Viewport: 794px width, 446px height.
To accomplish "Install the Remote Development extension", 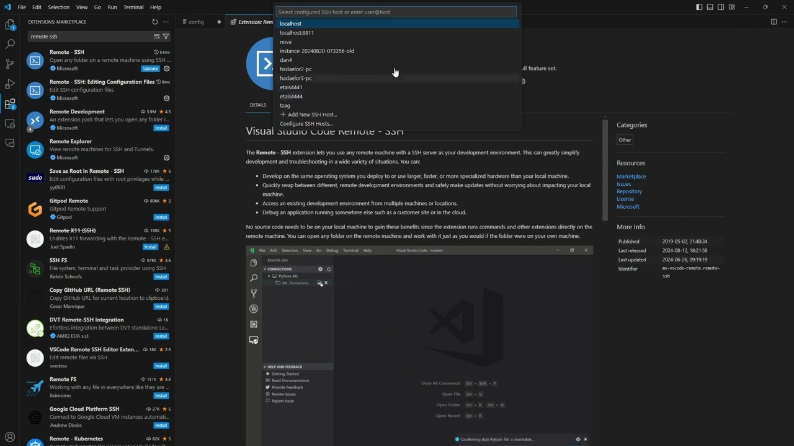I will point(161,128).
